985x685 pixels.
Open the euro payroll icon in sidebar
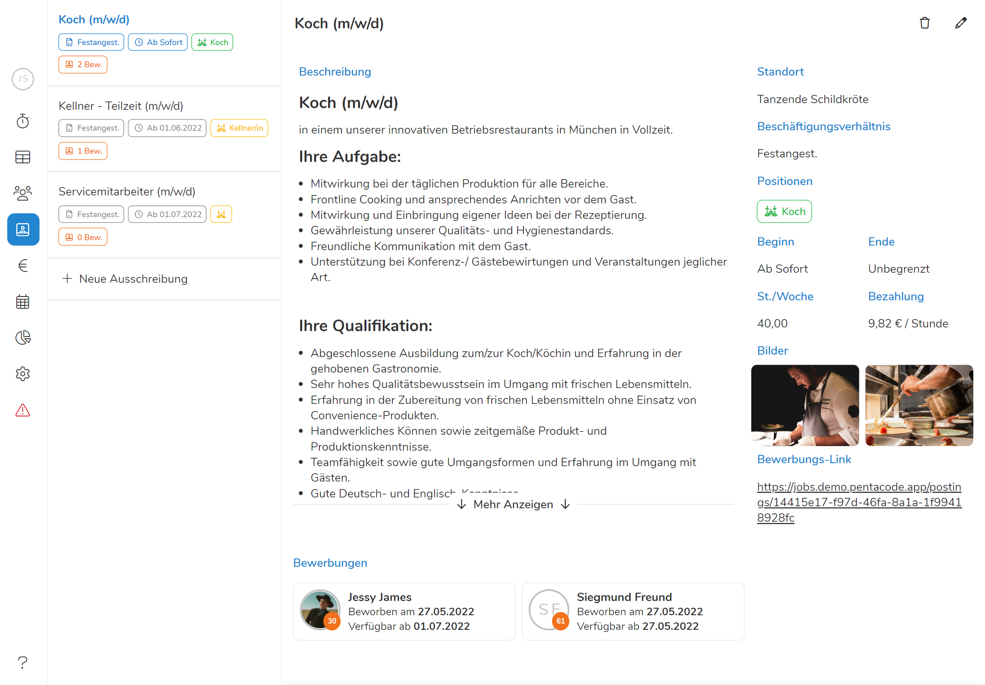[x=23, y=266]
